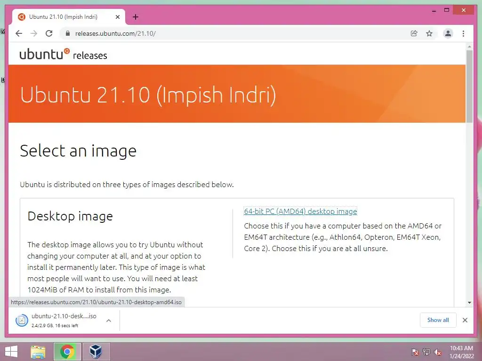
Task: Maximize the Chrome window
Action: click(447, 10)
